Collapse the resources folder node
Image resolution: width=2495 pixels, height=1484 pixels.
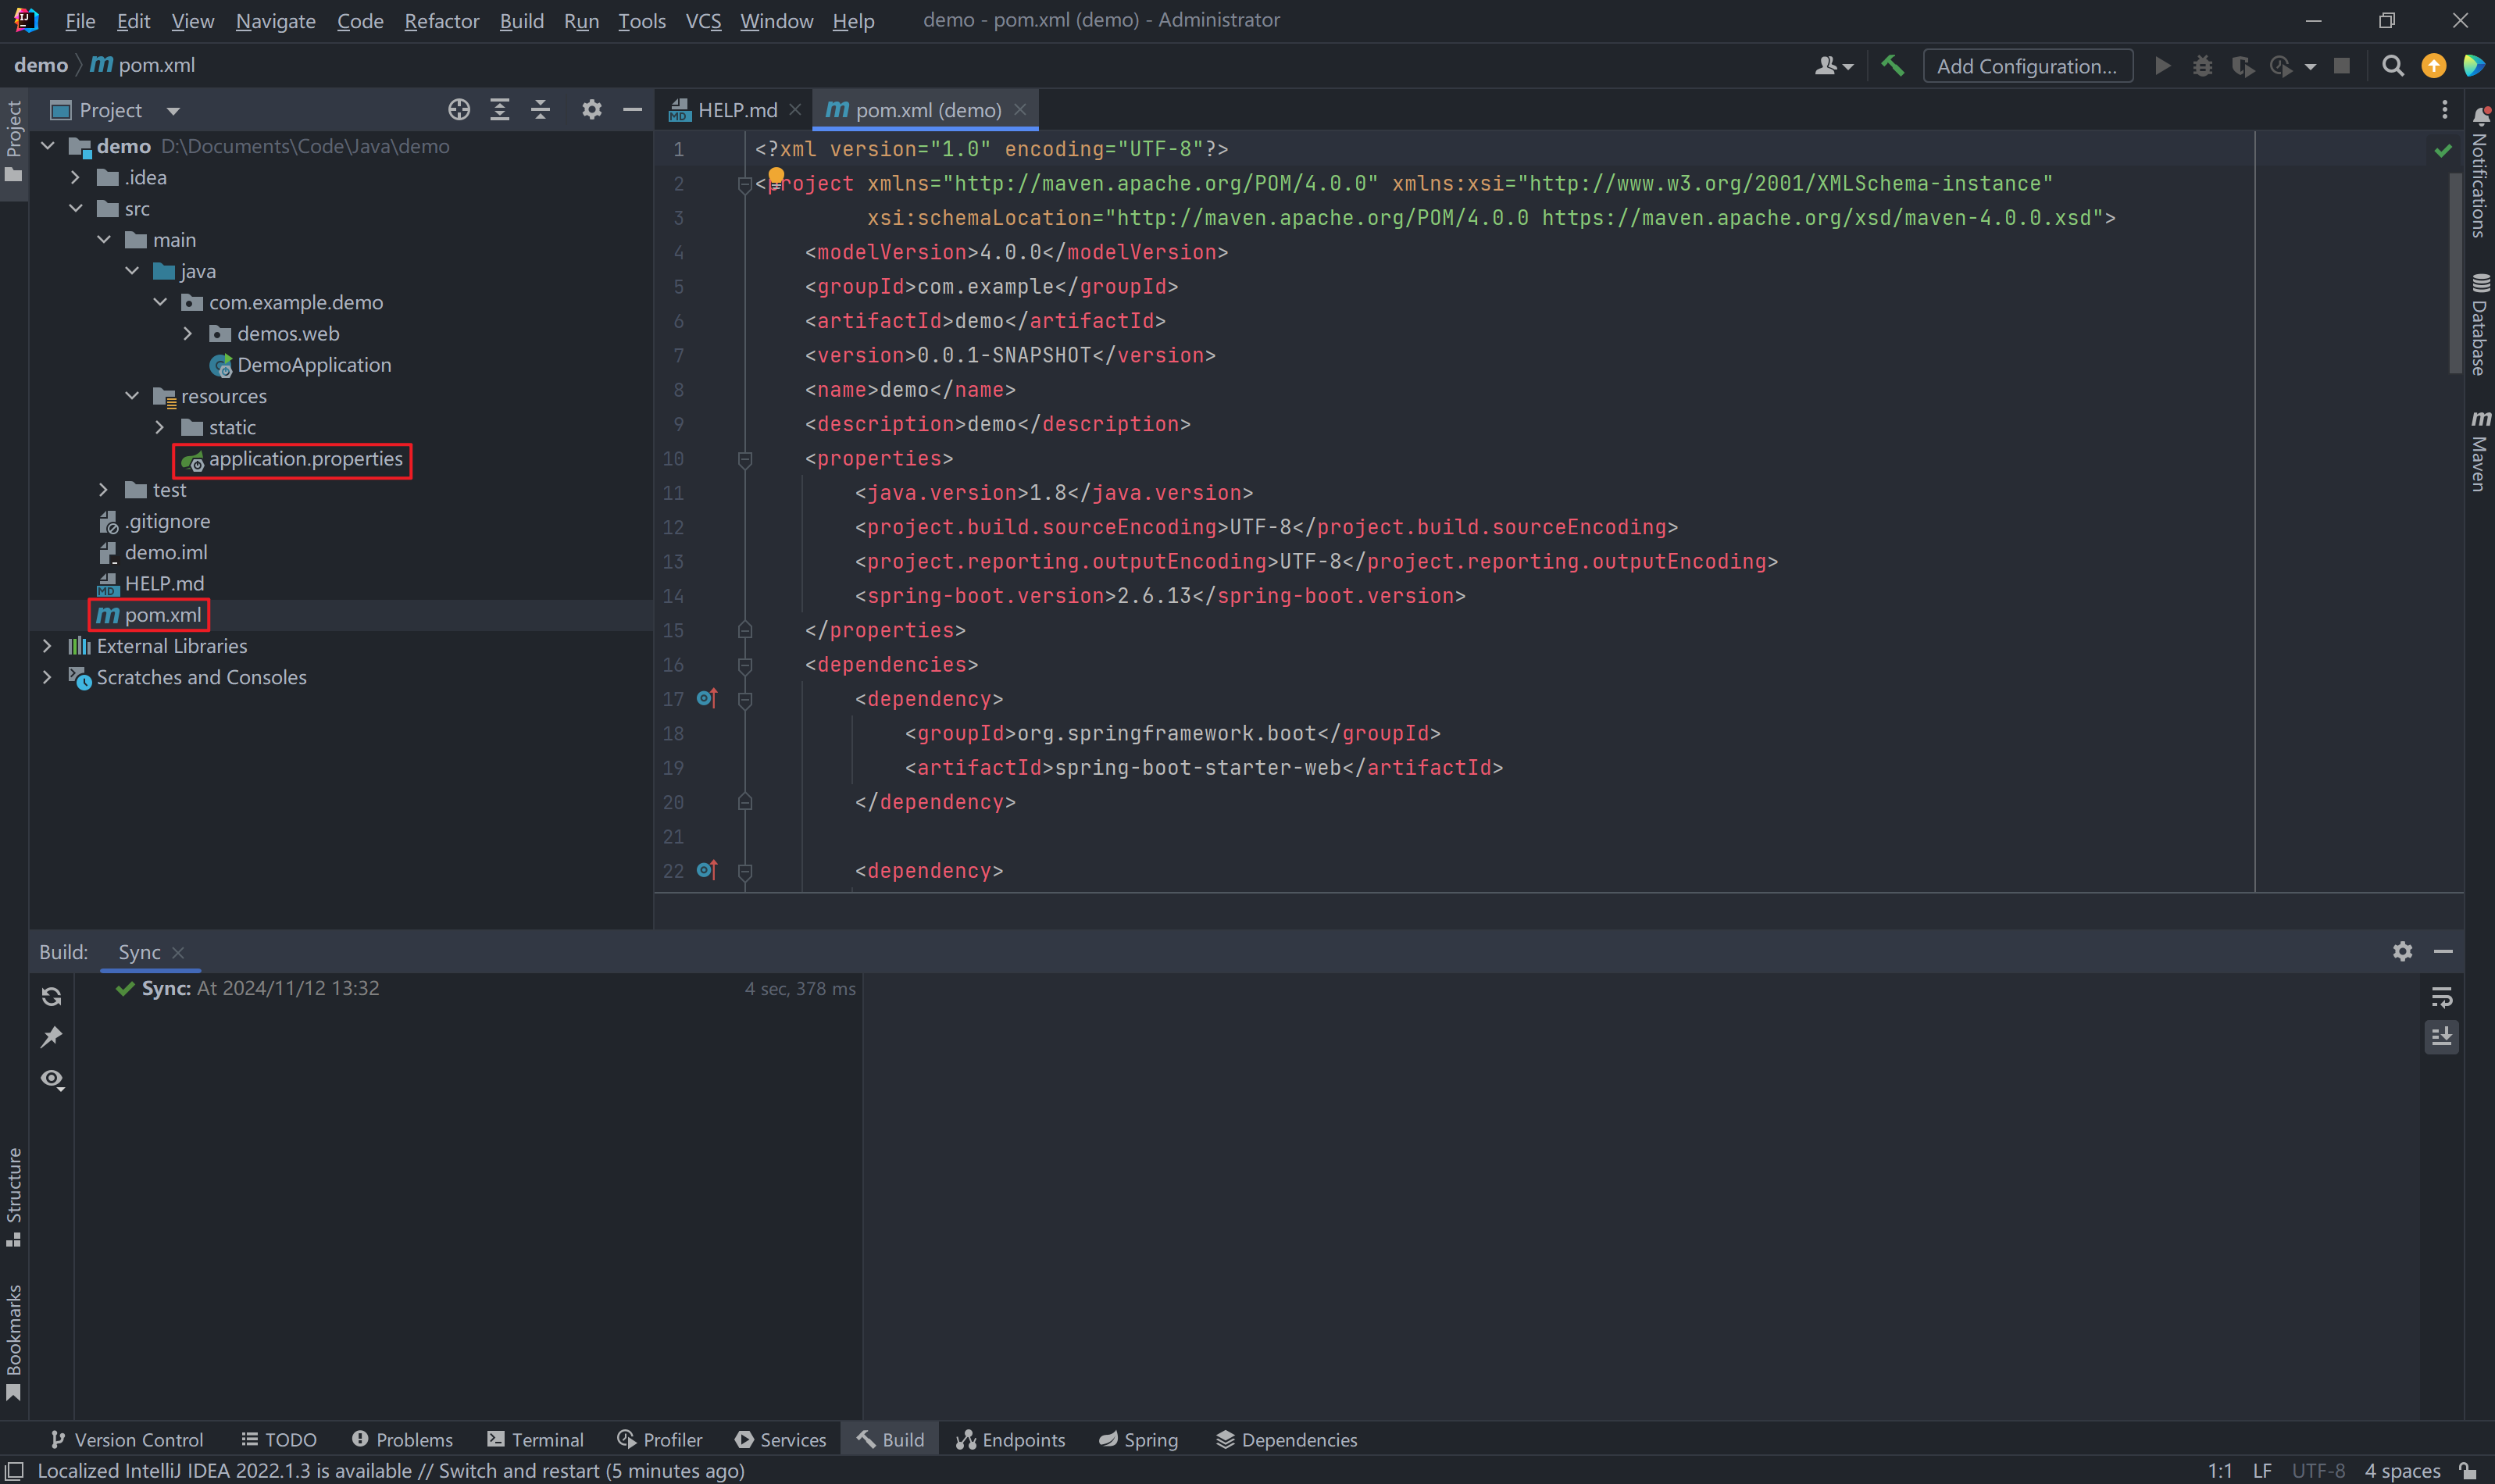coord(132,396)
